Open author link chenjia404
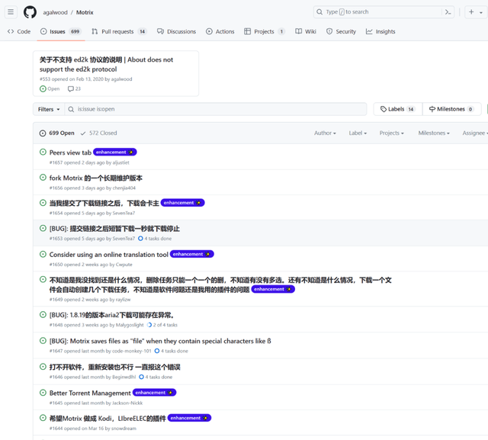 pos(124,188)
